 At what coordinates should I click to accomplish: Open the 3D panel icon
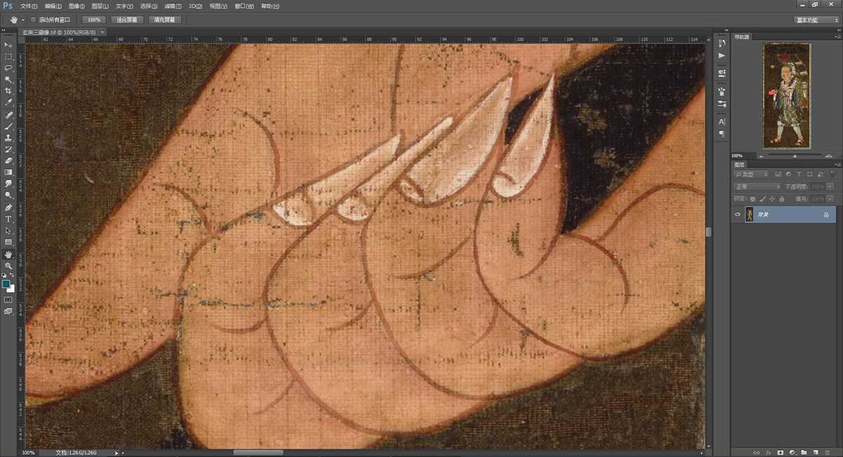click(722, 72)
